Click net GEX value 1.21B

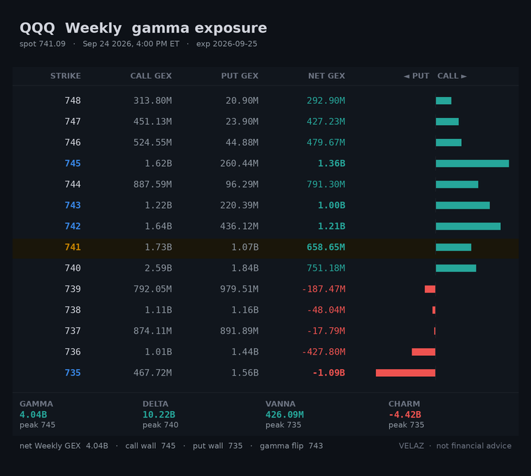point(332,226)
